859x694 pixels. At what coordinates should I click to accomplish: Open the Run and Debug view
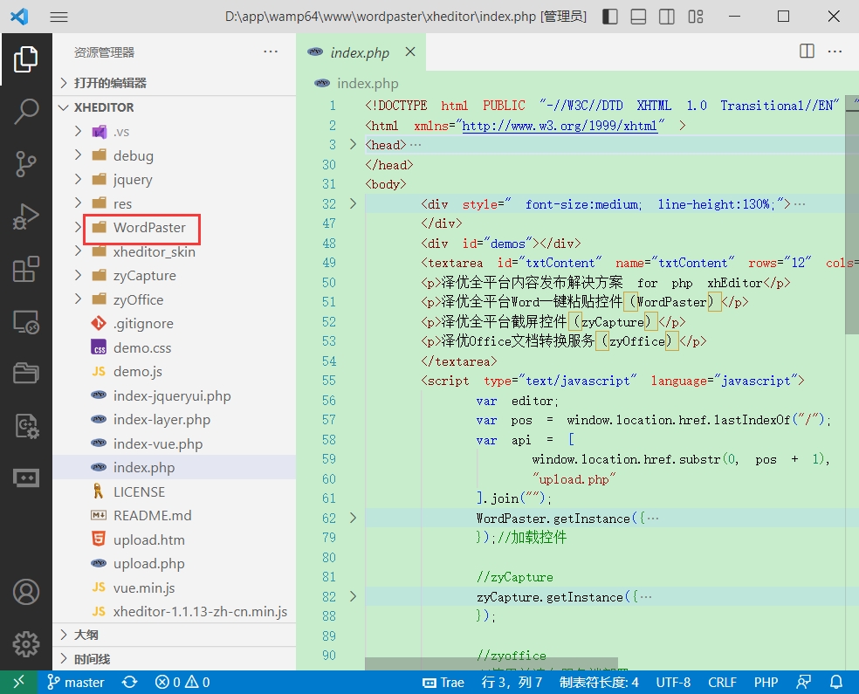[25, 216]
